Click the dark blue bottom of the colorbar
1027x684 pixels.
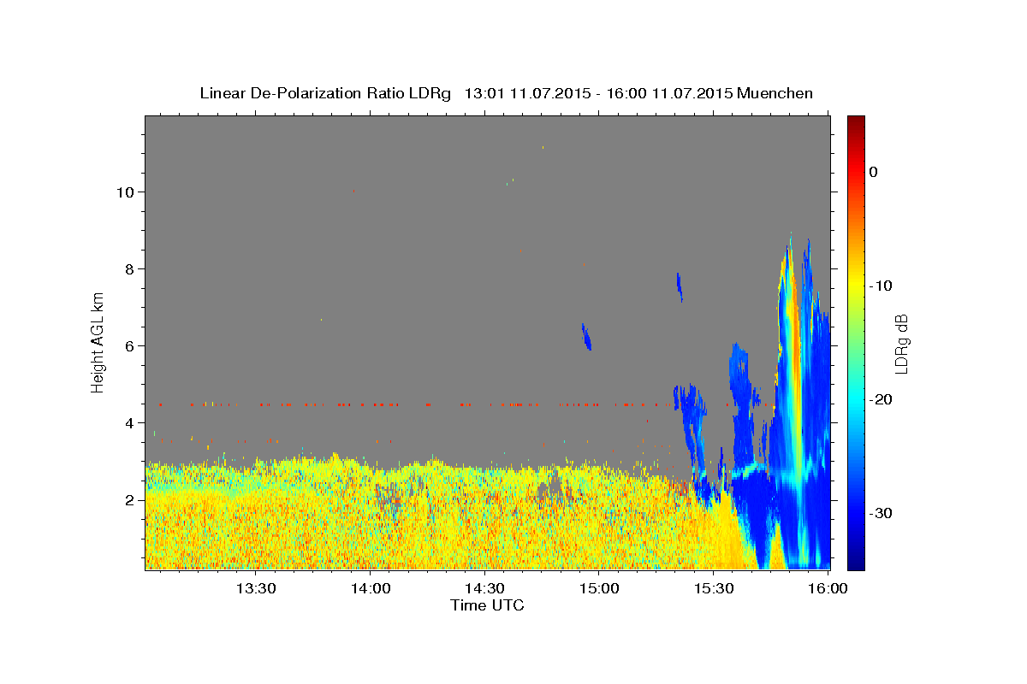click(x=856, y=560)
